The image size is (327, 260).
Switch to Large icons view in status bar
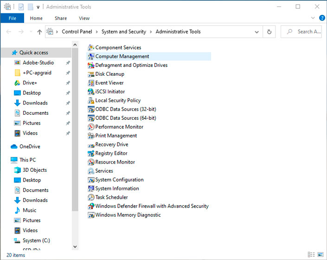pyautogui.click(x=321, y=254)
